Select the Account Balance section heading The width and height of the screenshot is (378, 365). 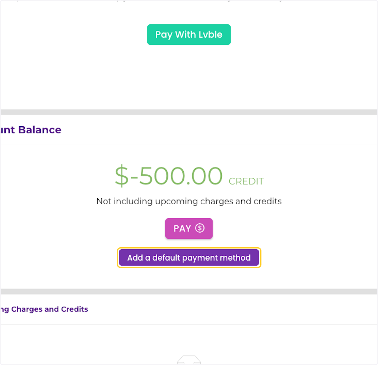coord(31,130)
